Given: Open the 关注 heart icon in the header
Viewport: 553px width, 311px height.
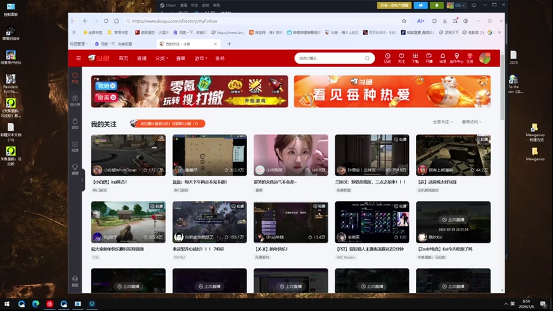Looking at the screenshot, I should point(402,58).
